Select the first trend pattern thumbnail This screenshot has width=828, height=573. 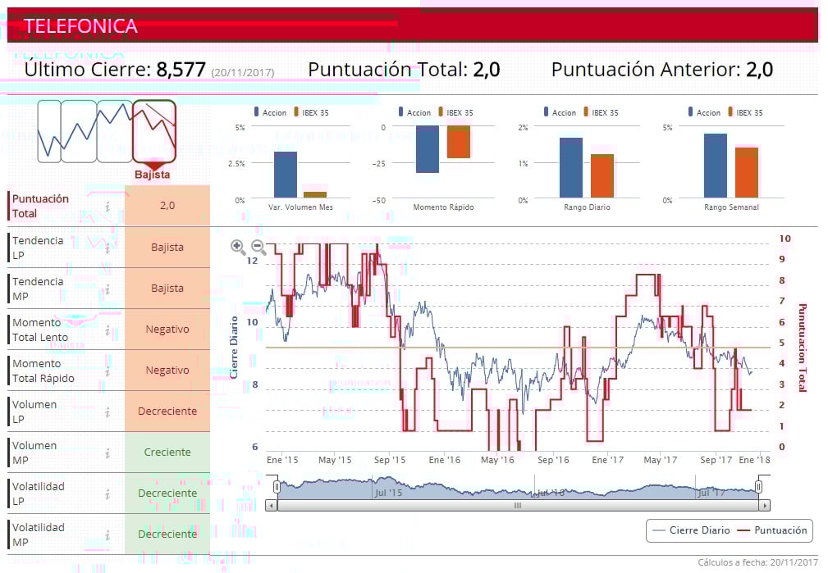coord(49,131)
